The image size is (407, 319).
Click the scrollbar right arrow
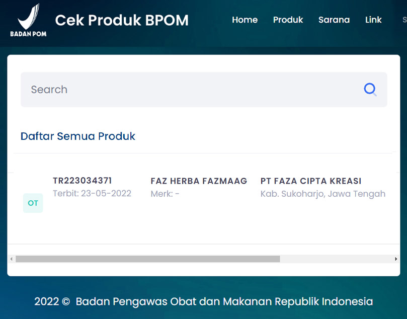(396, 259)
